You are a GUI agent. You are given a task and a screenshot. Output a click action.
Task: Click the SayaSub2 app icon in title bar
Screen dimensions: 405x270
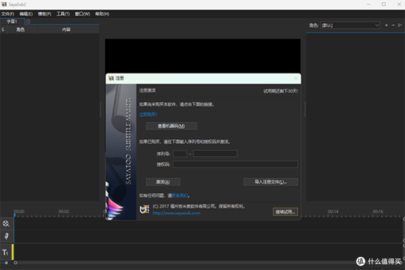point(4,4)
